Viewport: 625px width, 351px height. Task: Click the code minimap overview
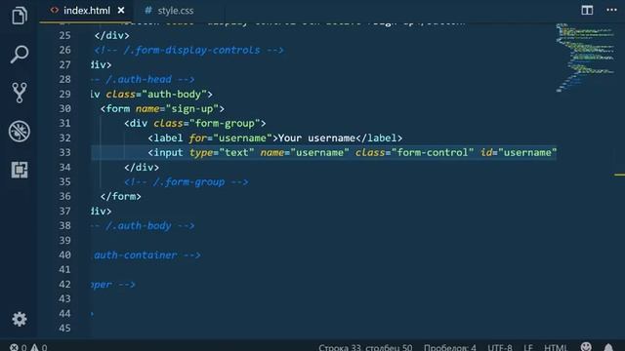585,58
